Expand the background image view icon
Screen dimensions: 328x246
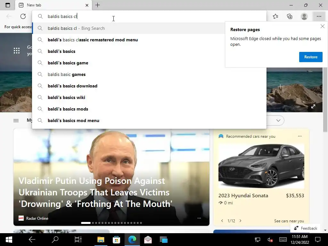tap(313, 106)
